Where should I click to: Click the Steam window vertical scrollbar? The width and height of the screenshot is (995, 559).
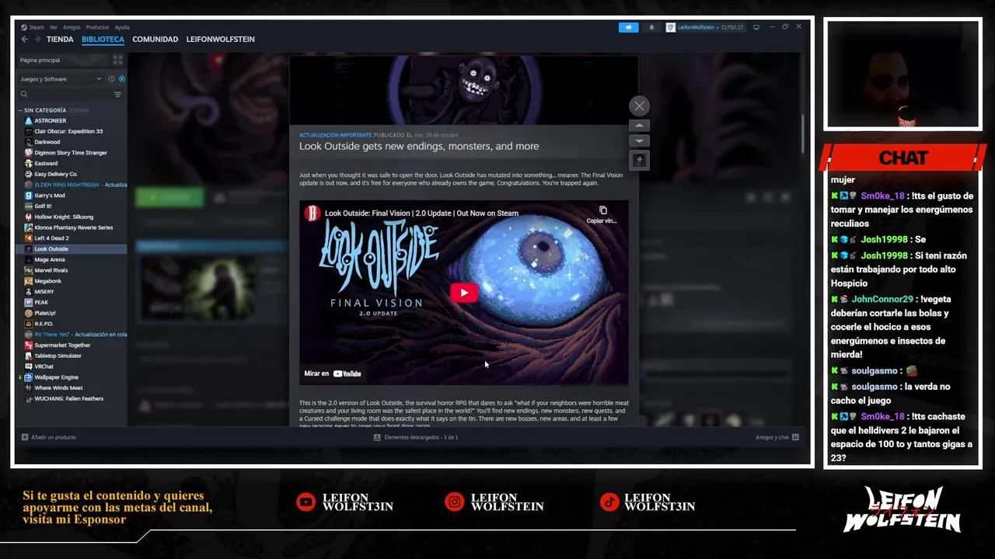click(803, 134)
